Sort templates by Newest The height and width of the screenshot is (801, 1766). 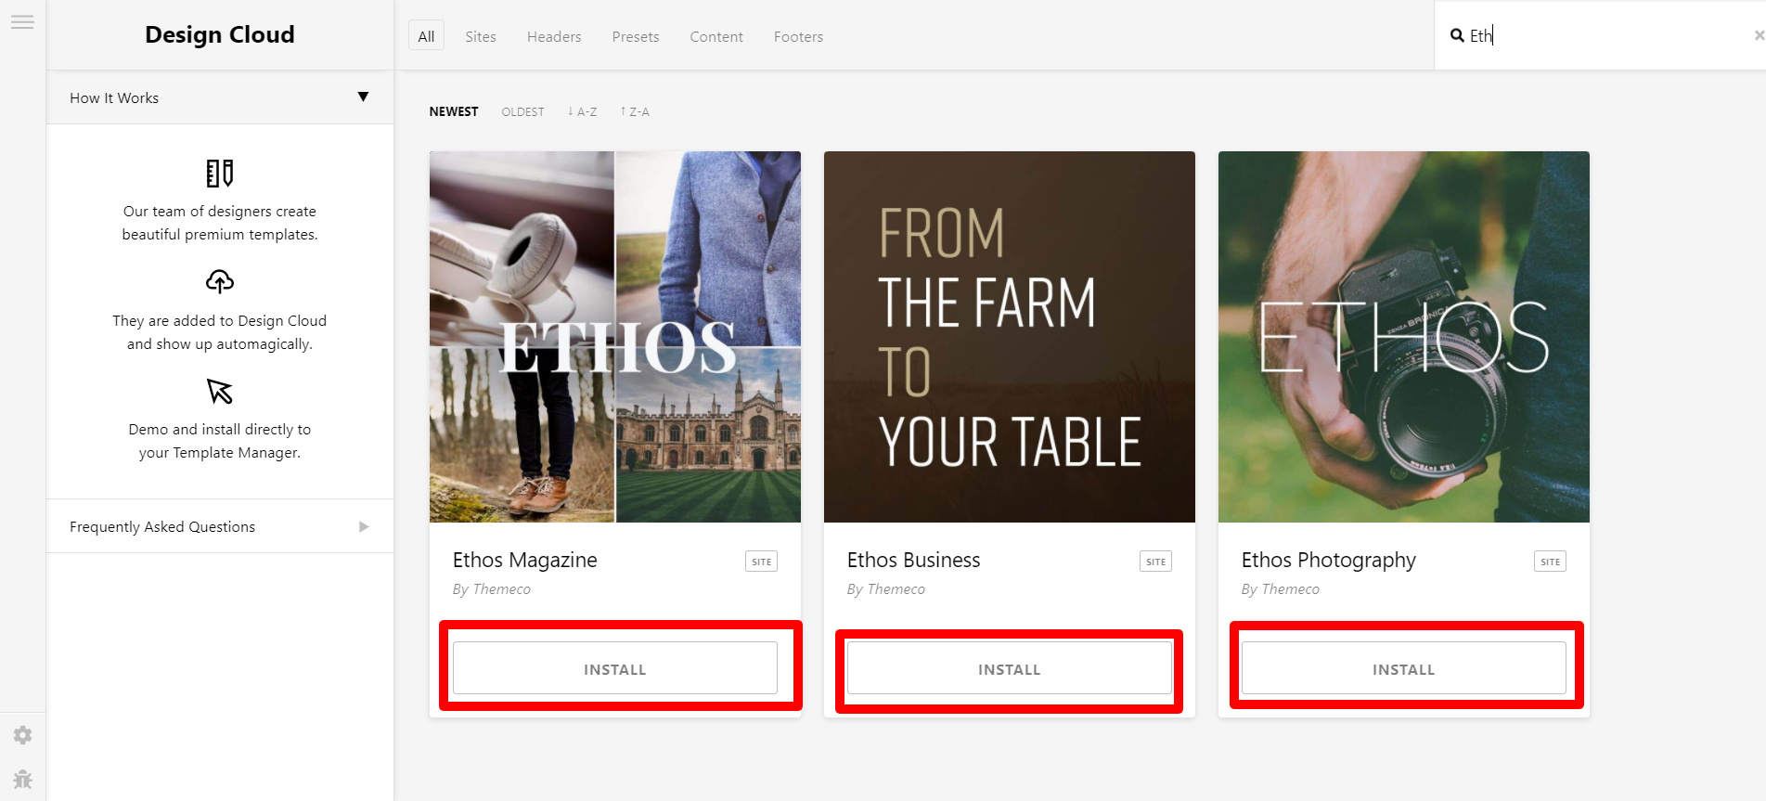(x=454, y=111)
